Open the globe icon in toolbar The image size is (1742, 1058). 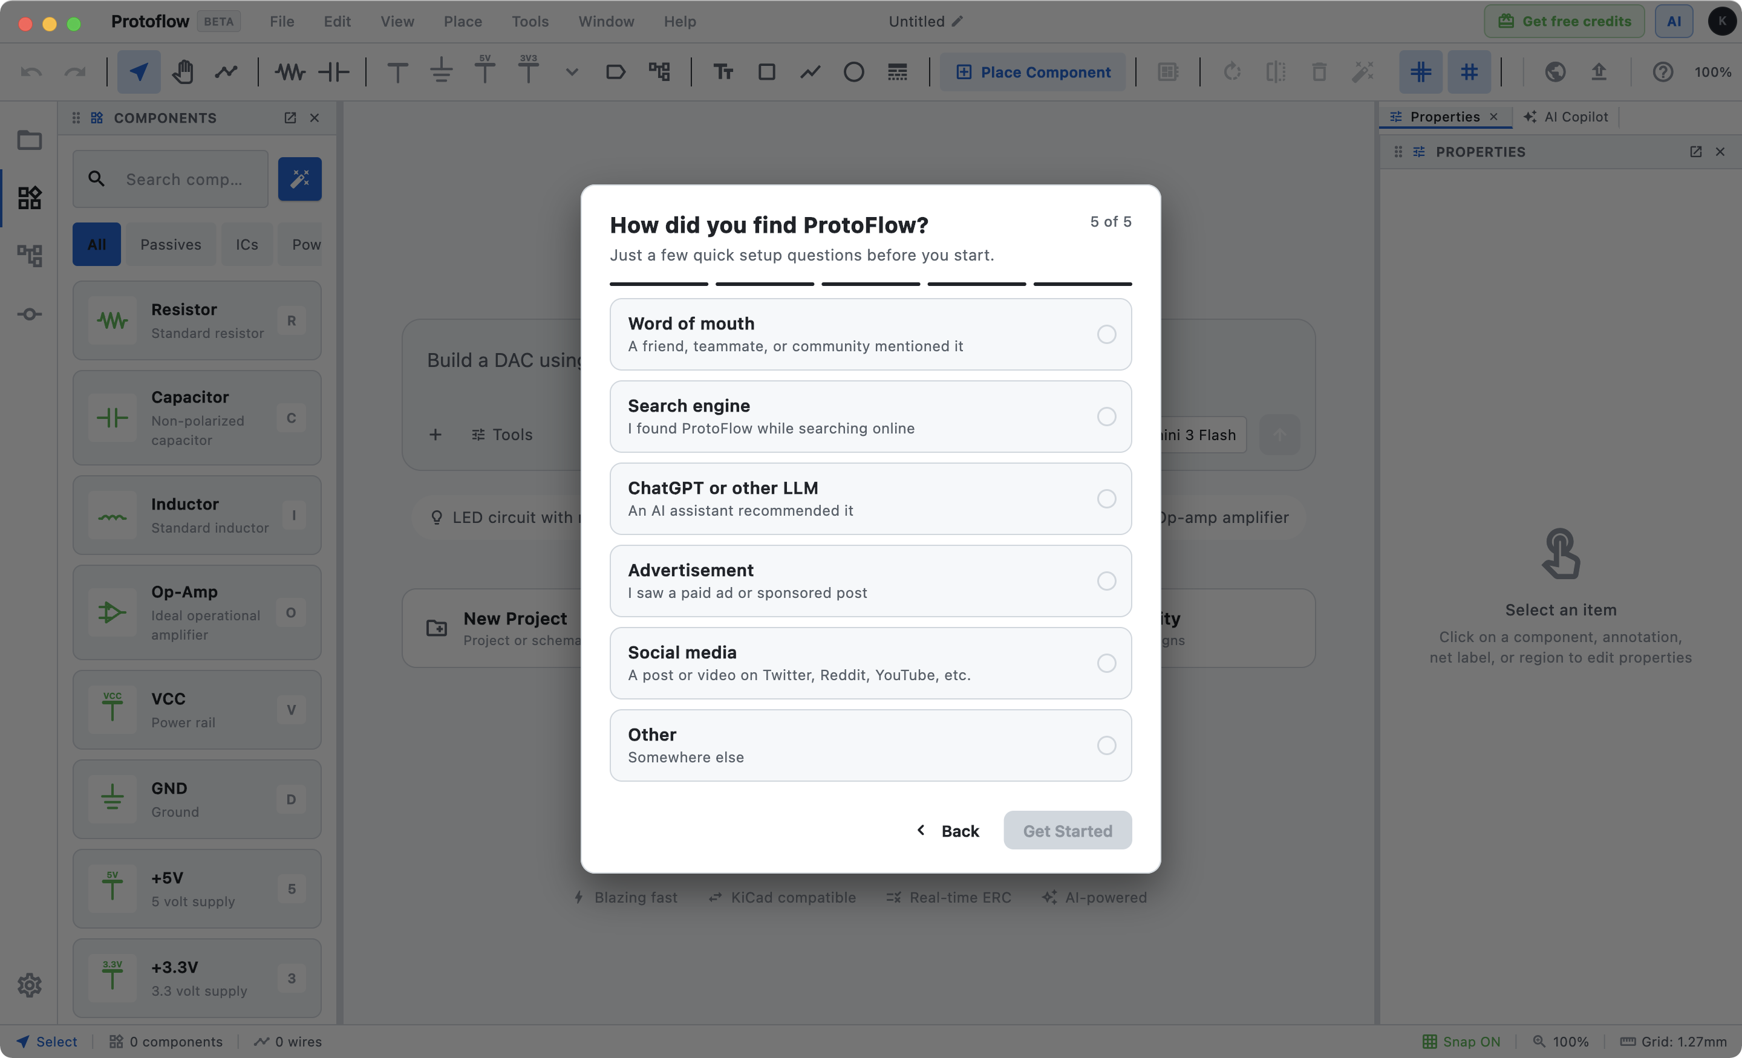point(1555,71)
